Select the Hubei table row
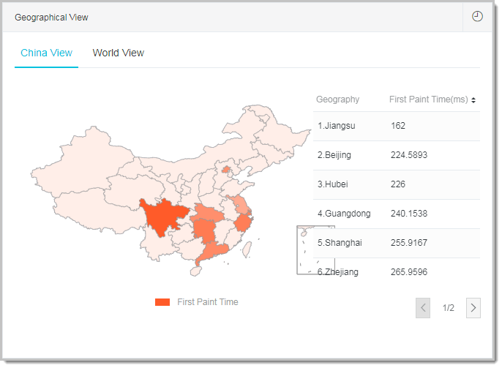 [397, 184]
